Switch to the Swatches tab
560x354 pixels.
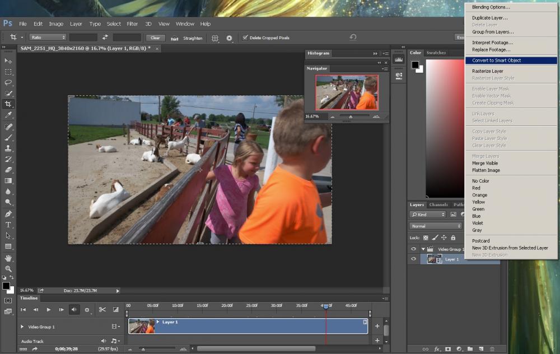click(x=436, y=53)
